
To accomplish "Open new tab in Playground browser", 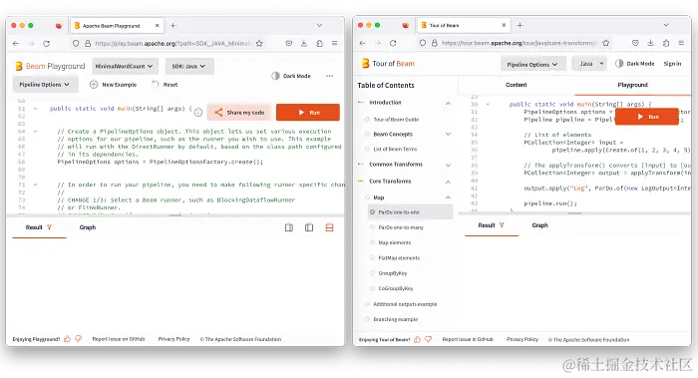I will (174, 25).
